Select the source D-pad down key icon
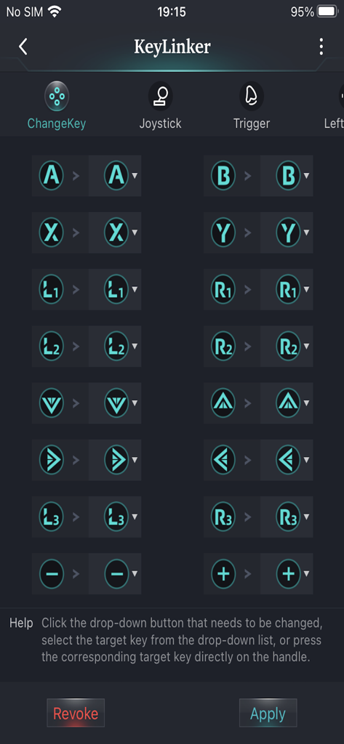This screenshot has width=344, height=744. (x=52, y=403)
